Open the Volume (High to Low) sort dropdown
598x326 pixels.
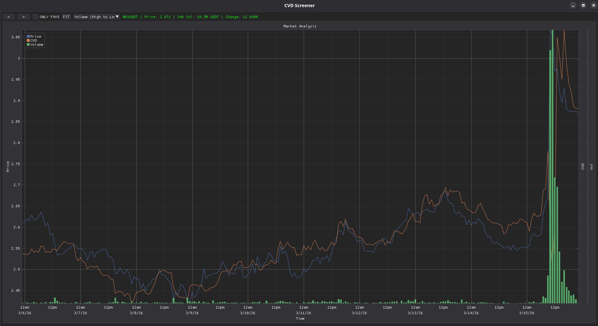point(96,17)
